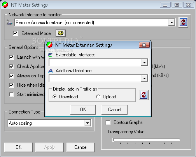Click NT Meter Settings title bar icon
The image size is (196, 157).
[5, 5]
